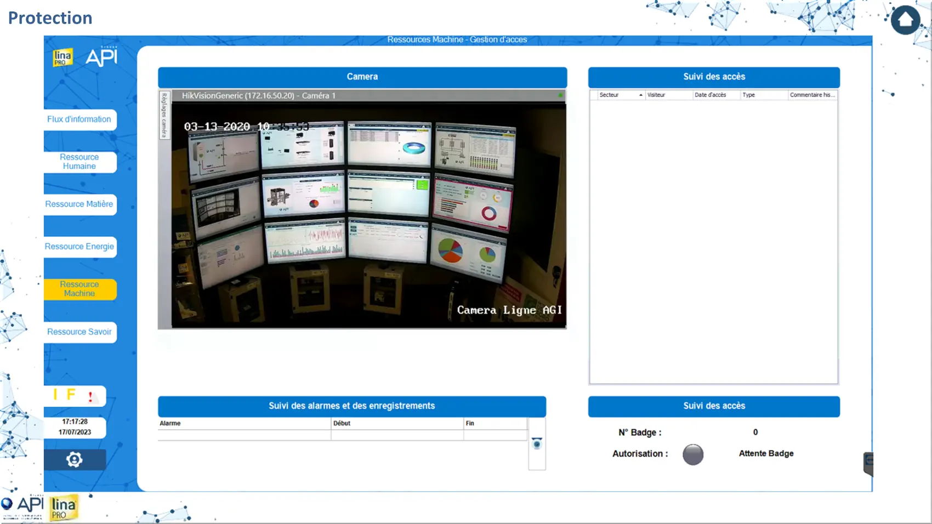Expand the Réglages caméra side panel
The height and width of the screenshot is (524, 932).
(164, 115)
